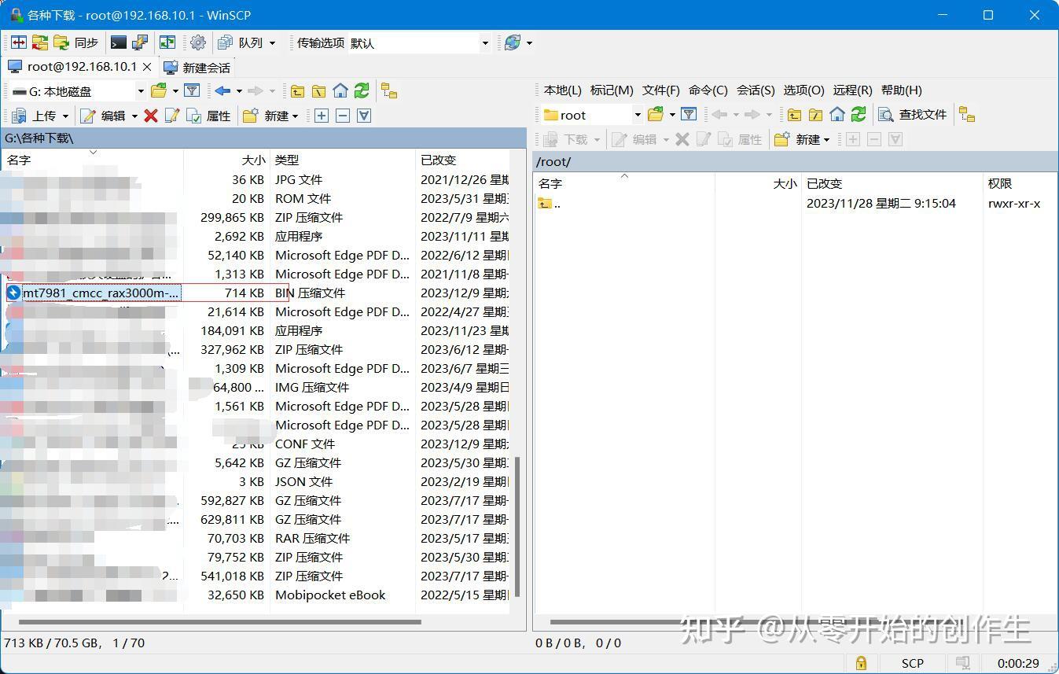Switch to the 新建会话 tab
This screenshot has width=1059, height=674.
(x=195, y=68)
